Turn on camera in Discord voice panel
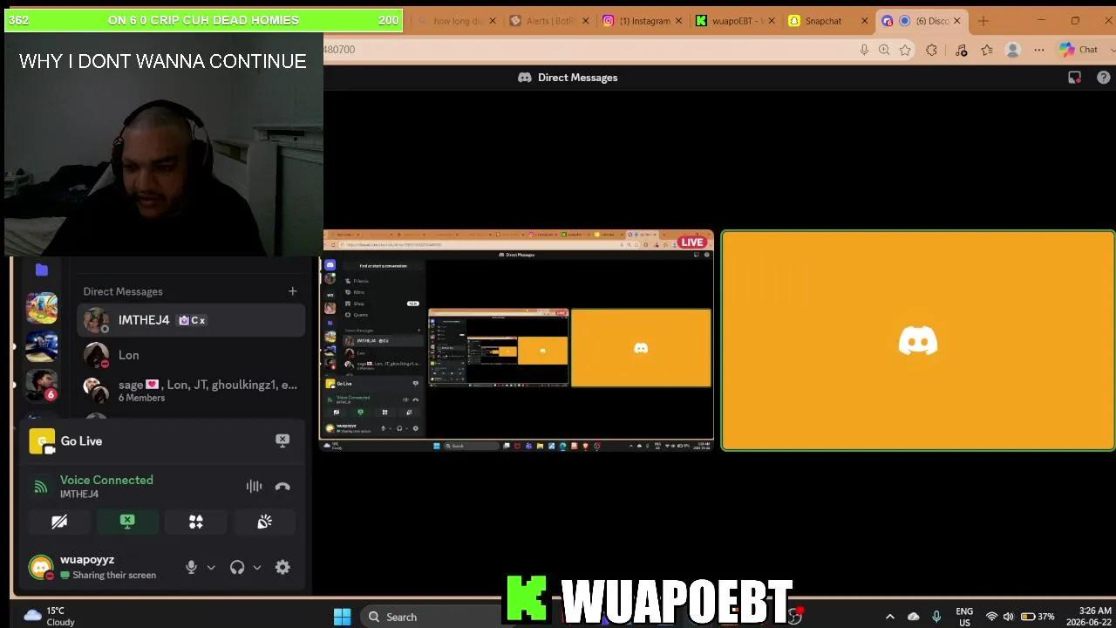 (59, 522)
